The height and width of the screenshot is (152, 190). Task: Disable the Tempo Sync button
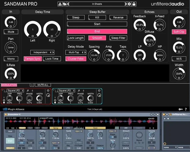pos(32,59)
